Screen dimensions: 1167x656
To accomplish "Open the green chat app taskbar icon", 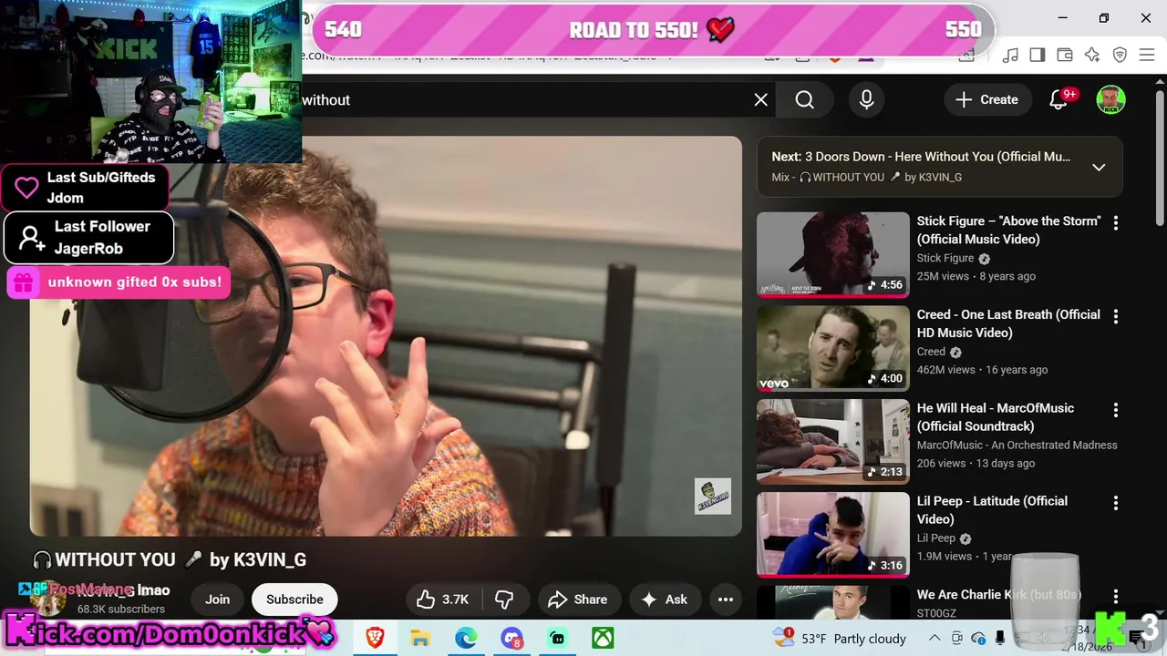I will point(557,638).
